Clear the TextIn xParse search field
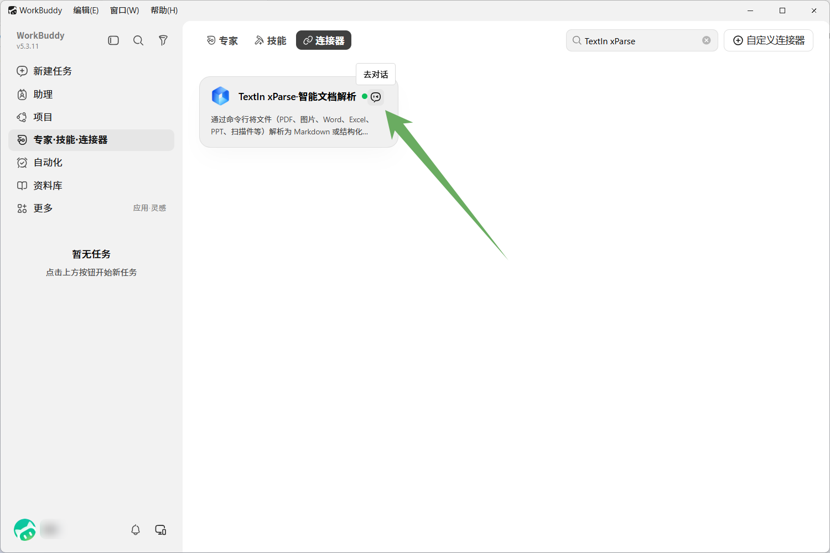The height and width of the screenshot is (553, 830). coord(707,40)
